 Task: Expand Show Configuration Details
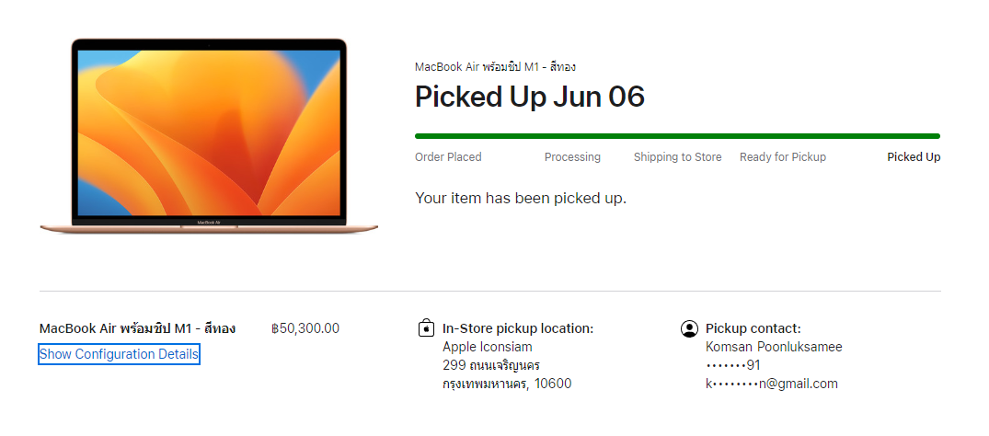(119, 354)
